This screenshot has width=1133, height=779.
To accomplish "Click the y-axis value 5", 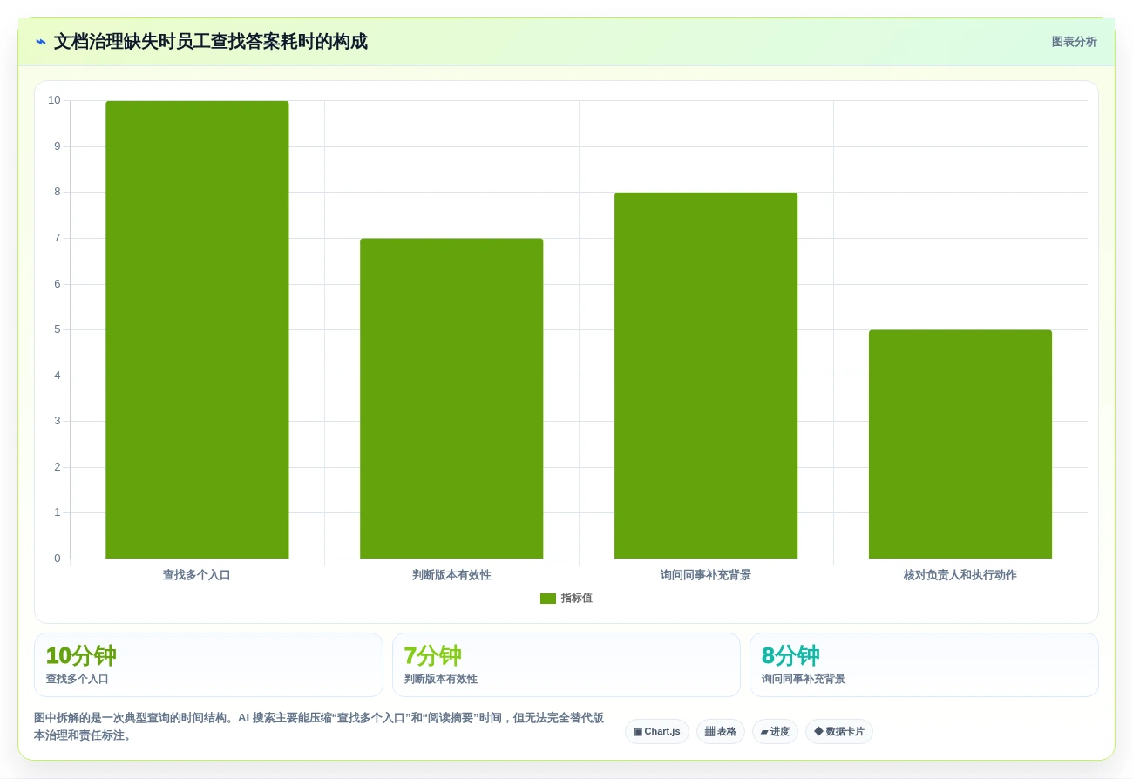I will (x=58, y=329).
